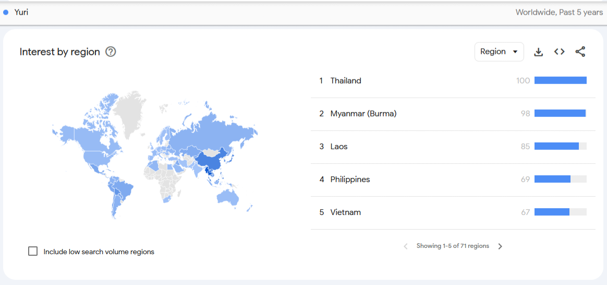Screen dimensions: 607x285
Task: Click the score 98 next to Myanmar
Action: (x=525, y=114)
